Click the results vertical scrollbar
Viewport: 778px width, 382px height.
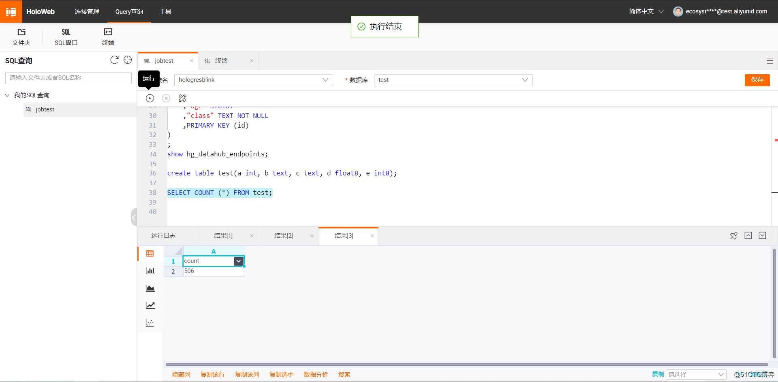(x=774, y=304)
